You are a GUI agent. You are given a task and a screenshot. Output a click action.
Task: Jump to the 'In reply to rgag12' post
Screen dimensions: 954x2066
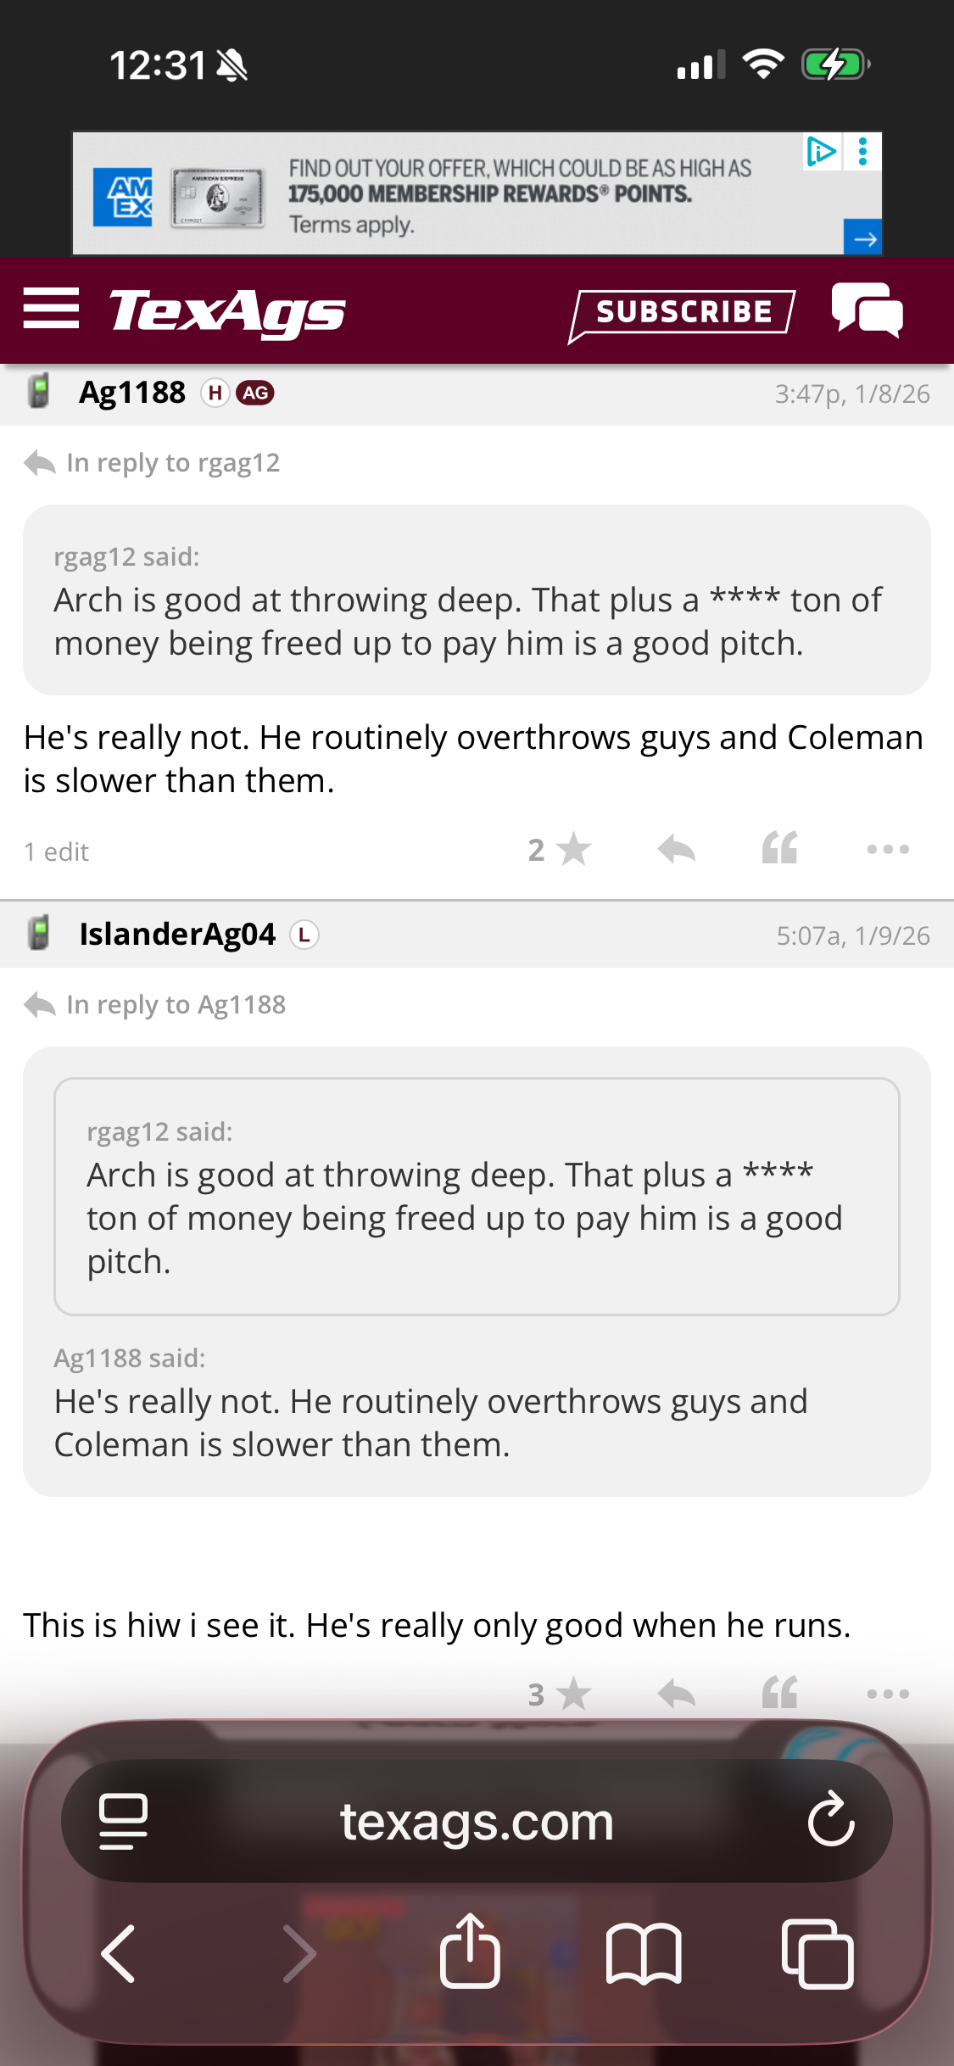(x=173, y=463)
